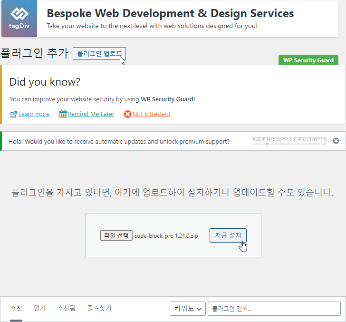Viewport: 346px width, 322px height.
Task: Click the Did you know? heading
Action: [45, 82]
